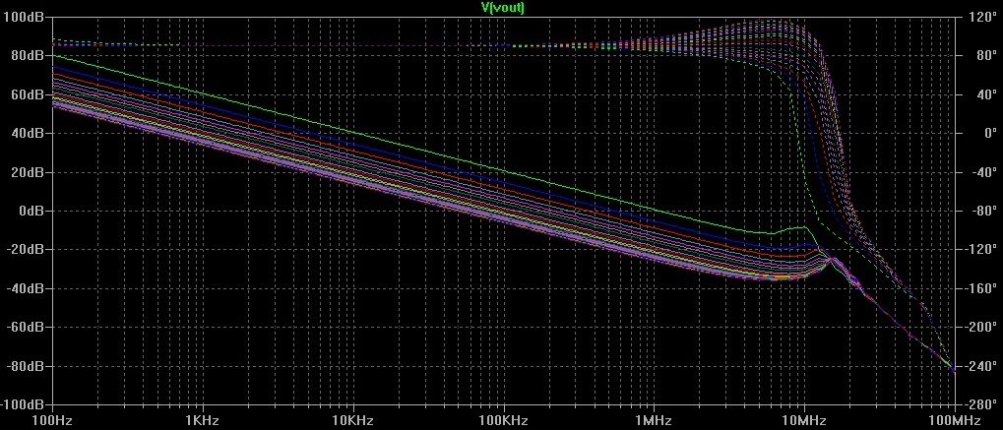Click the 40dB magnitude axis label
Image resolution: width=1003 pixels, height=430 pixels.
pyautogui.click(x=27, y=133)
